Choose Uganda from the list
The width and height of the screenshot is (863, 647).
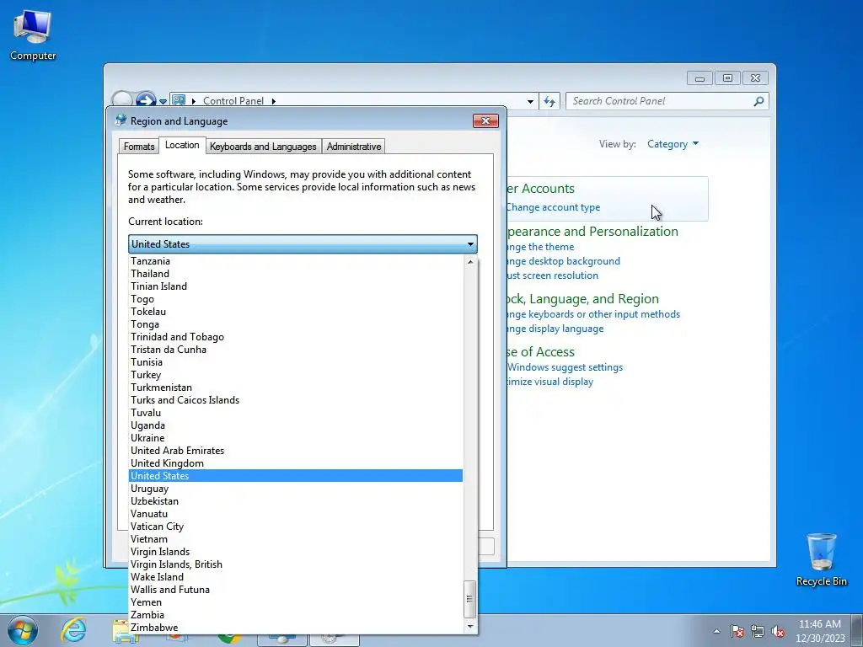pos(296,425)
